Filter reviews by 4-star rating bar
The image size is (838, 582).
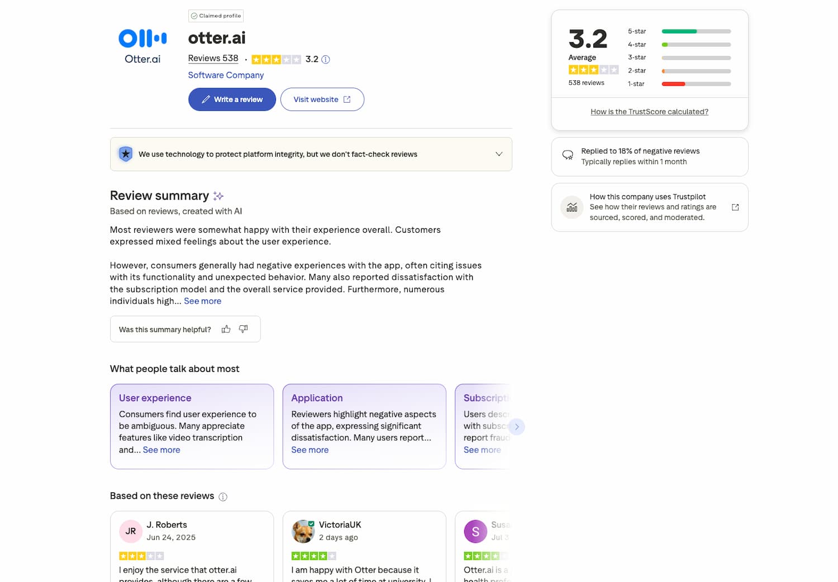pyautogui.click(x=696, y=45)
